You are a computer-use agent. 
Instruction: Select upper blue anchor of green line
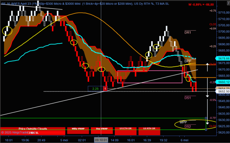pos(206,118)
